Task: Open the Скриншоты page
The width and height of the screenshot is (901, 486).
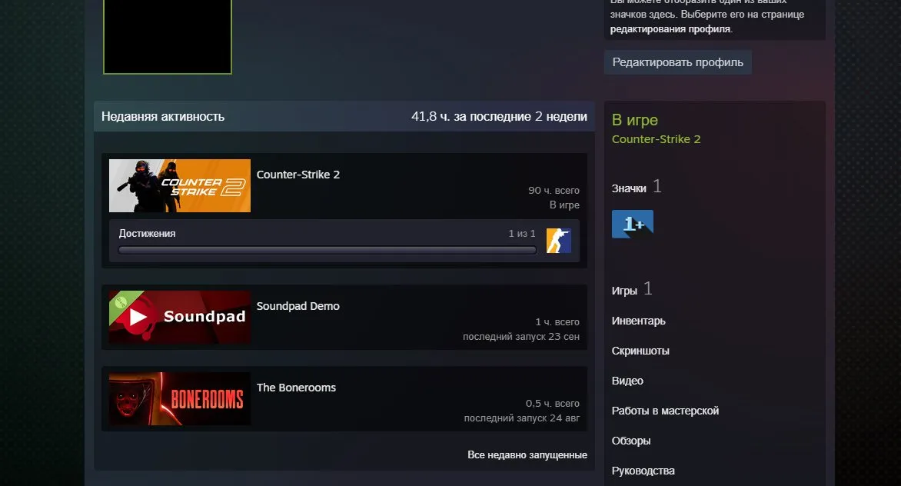Action: click(640, 351)
